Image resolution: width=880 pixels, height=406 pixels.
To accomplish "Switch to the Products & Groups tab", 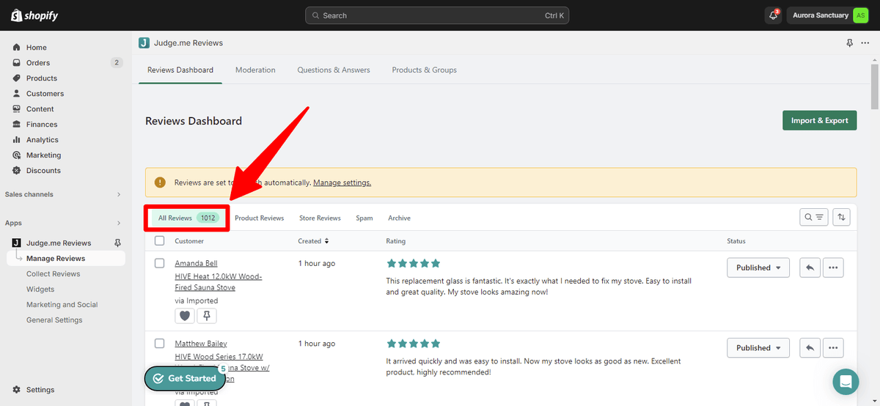I will coord(424,70).
